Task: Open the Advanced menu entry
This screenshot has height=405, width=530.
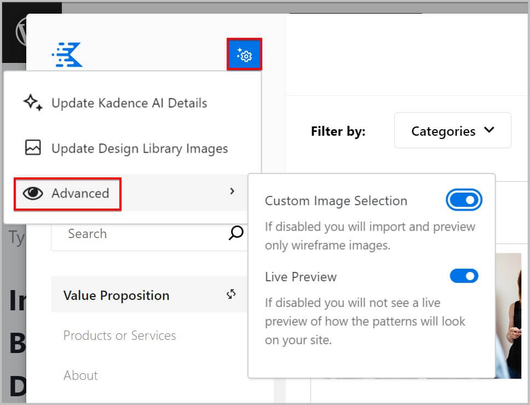Action: coord(80,193)
